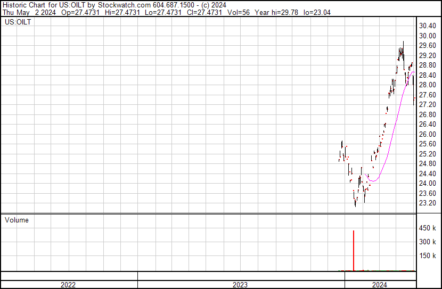This screenshot has width=442, height=289.
Task: Click the Year hi=29.78 value in header
Action: point(276,12)
